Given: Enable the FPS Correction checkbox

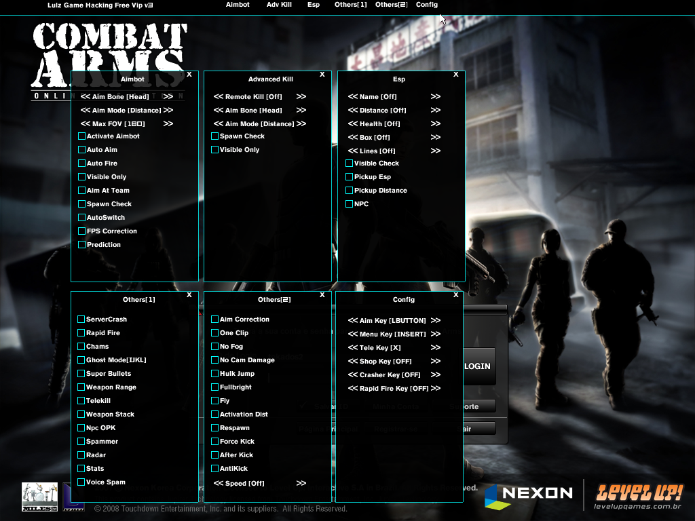Looking at the screenshot, I should 81,231.
